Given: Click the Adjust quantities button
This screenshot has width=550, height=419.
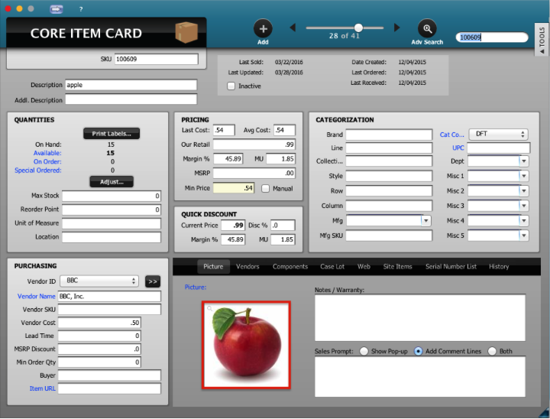Looking at the screenshot, I should pos(112,182).
